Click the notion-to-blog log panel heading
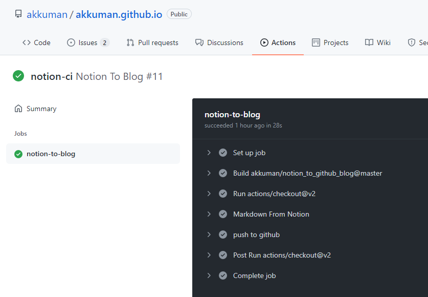 point(232,115)
